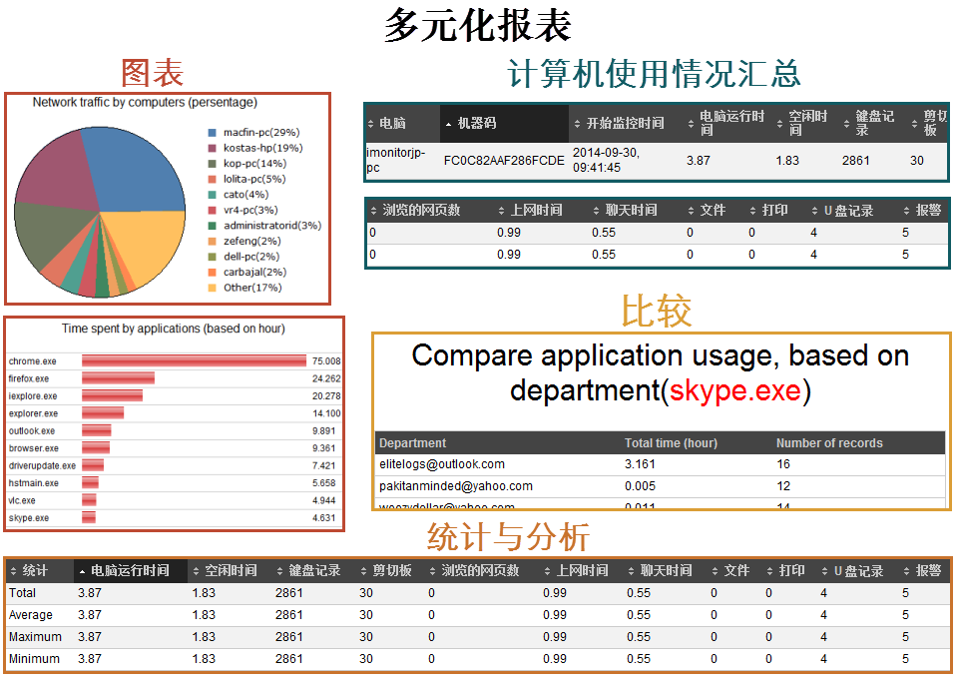Sort statistics table by 空闲时间 column
The width and height of the screenshot is (958, 682).
tap(196, 571)
